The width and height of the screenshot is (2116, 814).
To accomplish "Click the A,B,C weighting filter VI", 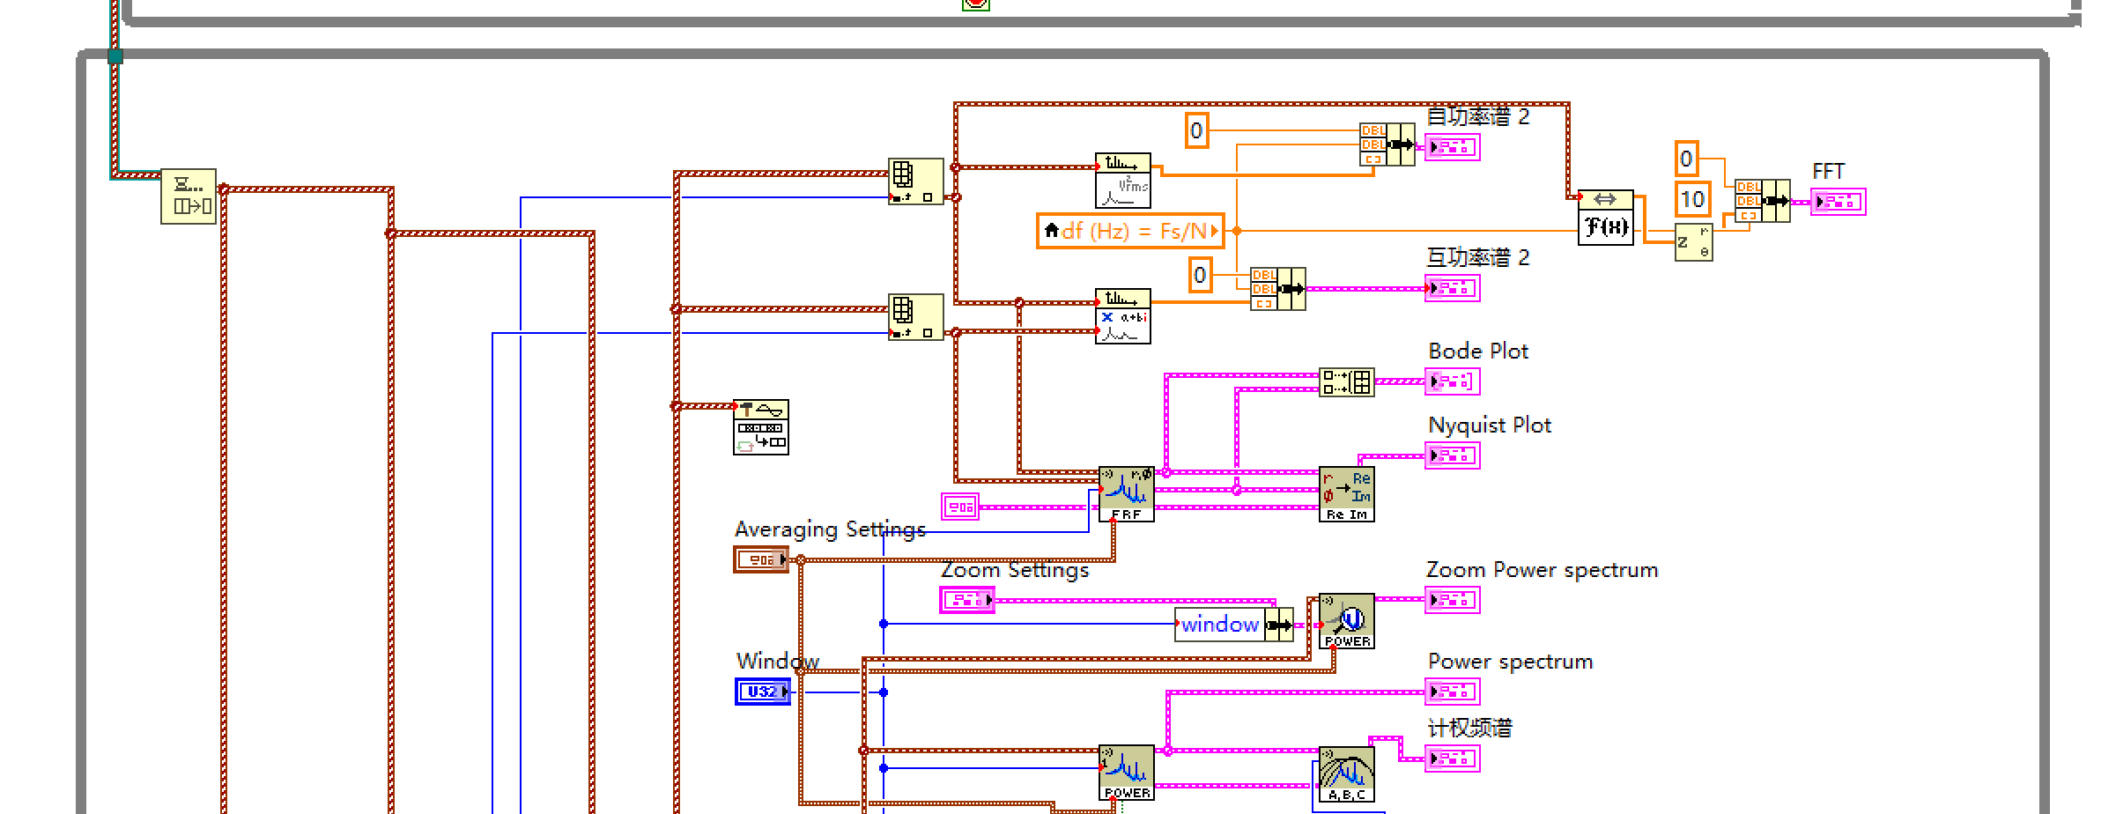I will pos(1347,774).
